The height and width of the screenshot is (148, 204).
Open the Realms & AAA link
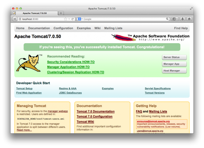click(x=68, y=88)
